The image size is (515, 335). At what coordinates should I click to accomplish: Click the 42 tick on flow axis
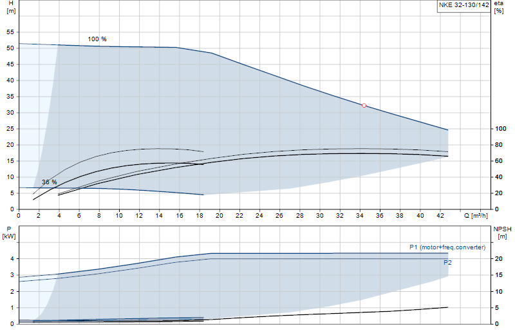[440, 216]
